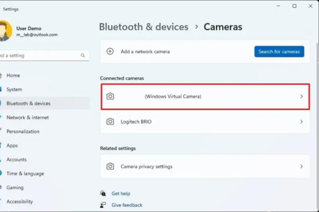Click the Find a setting search box
This screenshot has height=212, width=319.
pos(44,55)
